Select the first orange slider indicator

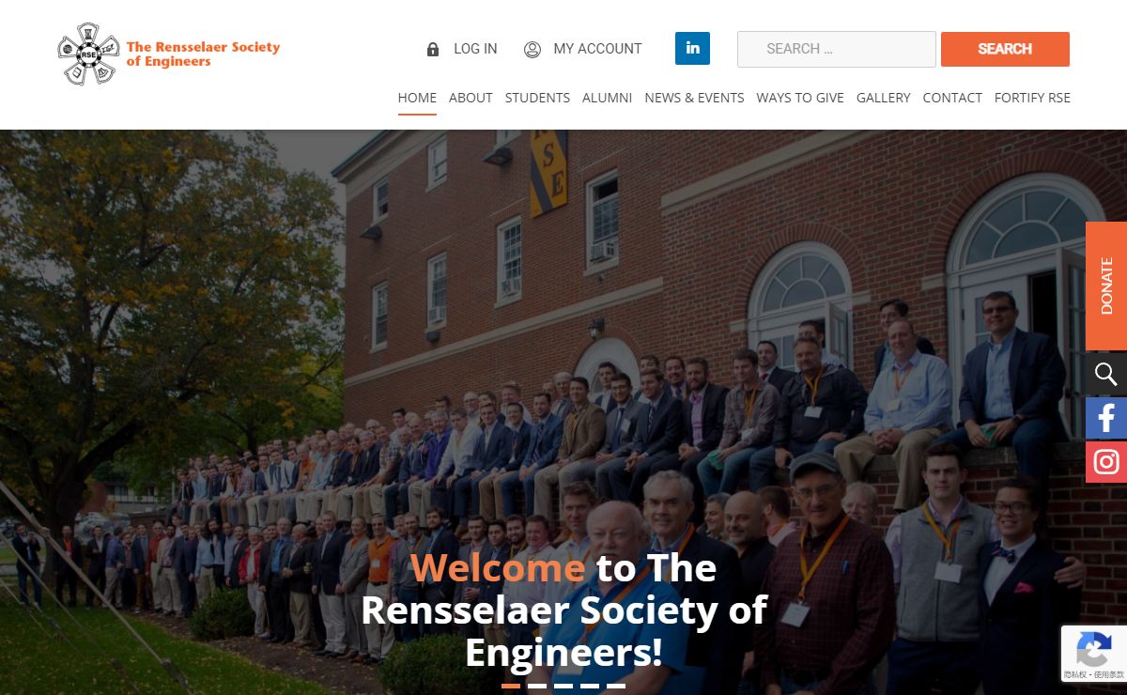[x=511, y=686]
